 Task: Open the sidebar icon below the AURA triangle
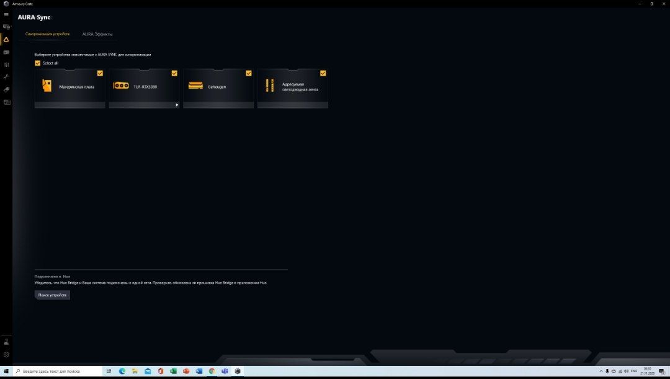6,52
